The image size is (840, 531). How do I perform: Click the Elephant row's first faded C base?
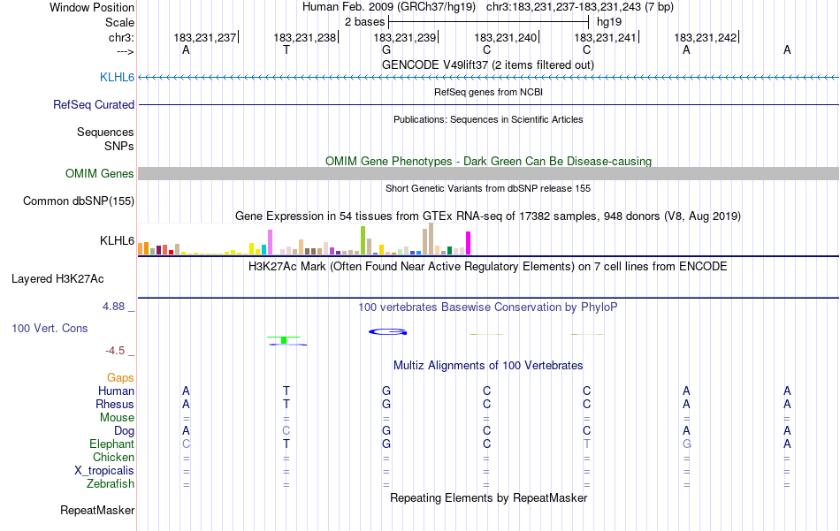186,444
